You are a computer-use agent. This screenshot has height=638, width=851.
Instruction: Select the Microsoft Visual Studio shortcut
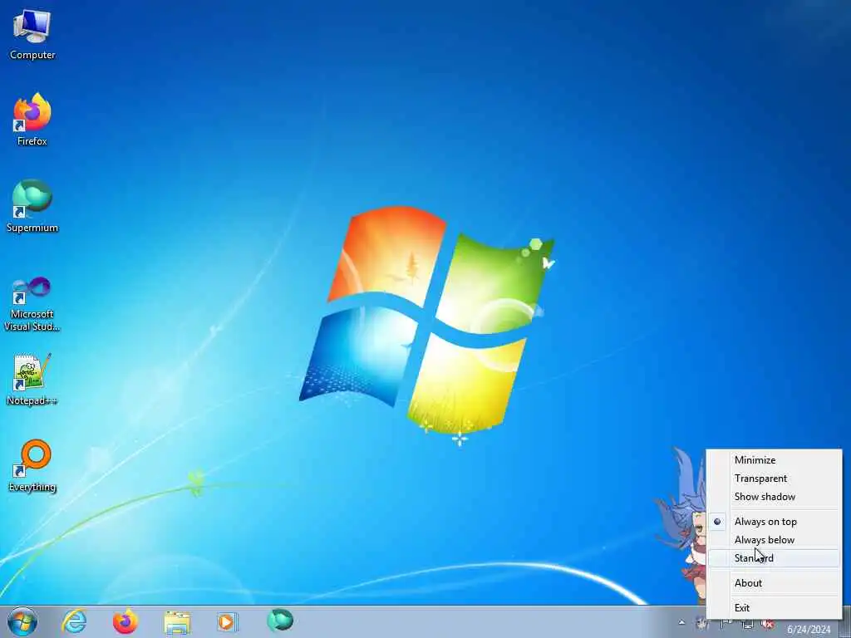pos(32,304)
